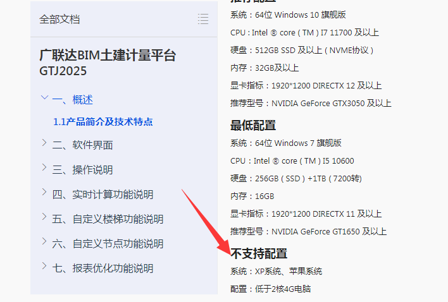
Task: Click the 64位 Windows 10 旗舰版 line
Action: (x=289, y=15)
